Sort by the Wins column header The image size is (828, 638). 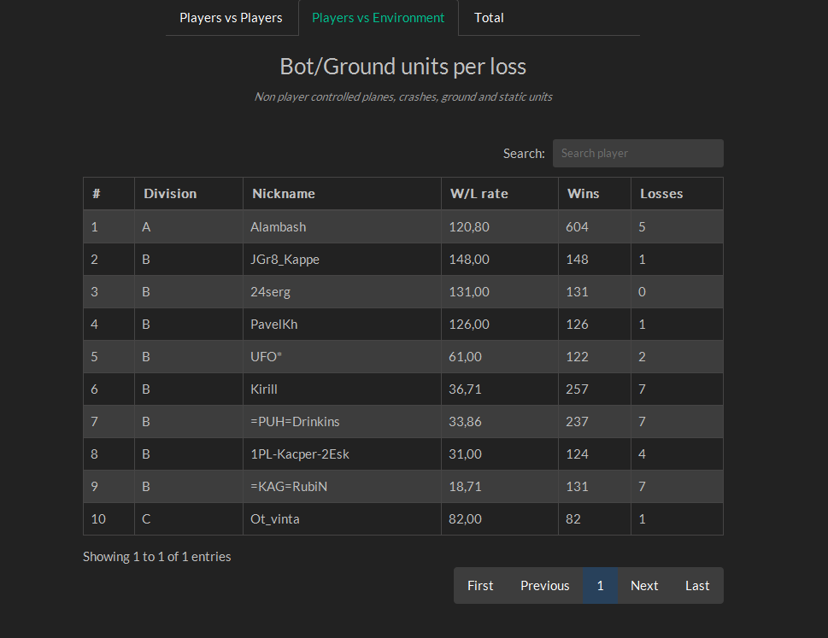[584, 194]
